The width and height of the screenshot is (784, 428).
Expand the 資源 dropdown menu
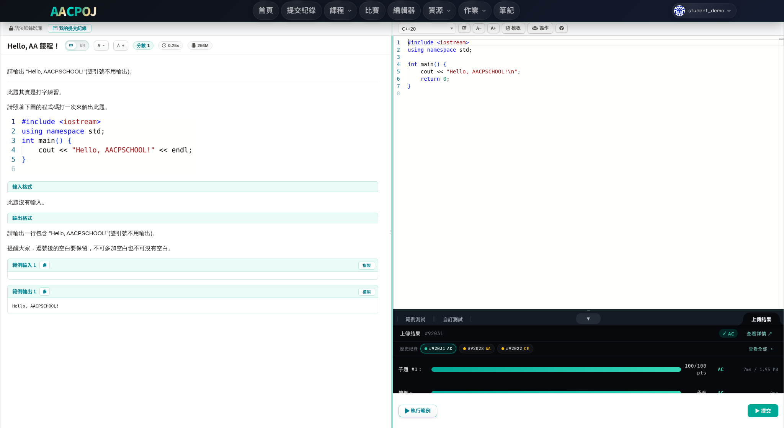[439, 10]
